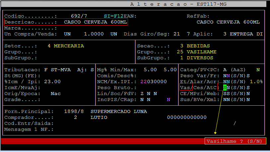
Task: Select the Setor value 4 MERCEARIA
Action: click(66, 46)
